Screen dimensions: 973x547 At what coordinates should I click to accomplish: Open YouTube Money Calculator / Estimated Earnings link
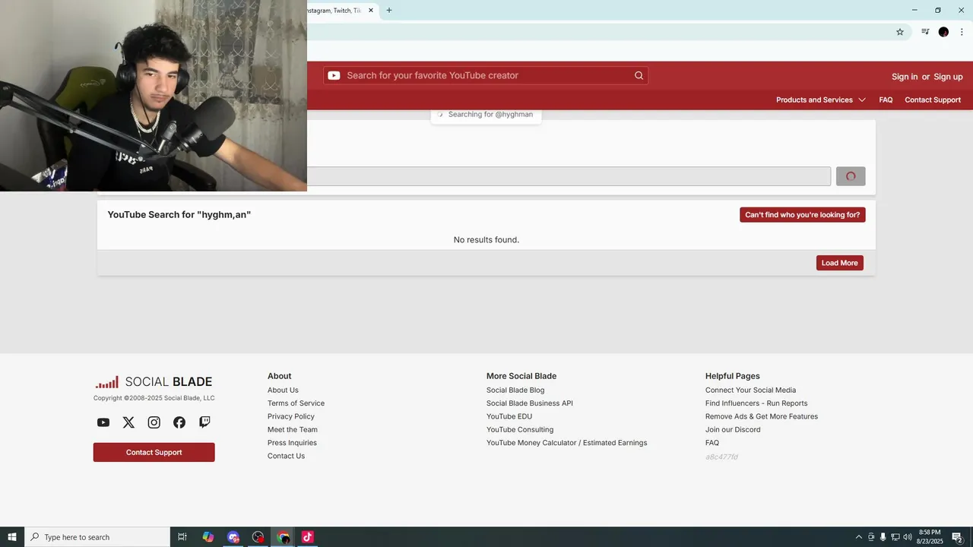coord(567,443)
